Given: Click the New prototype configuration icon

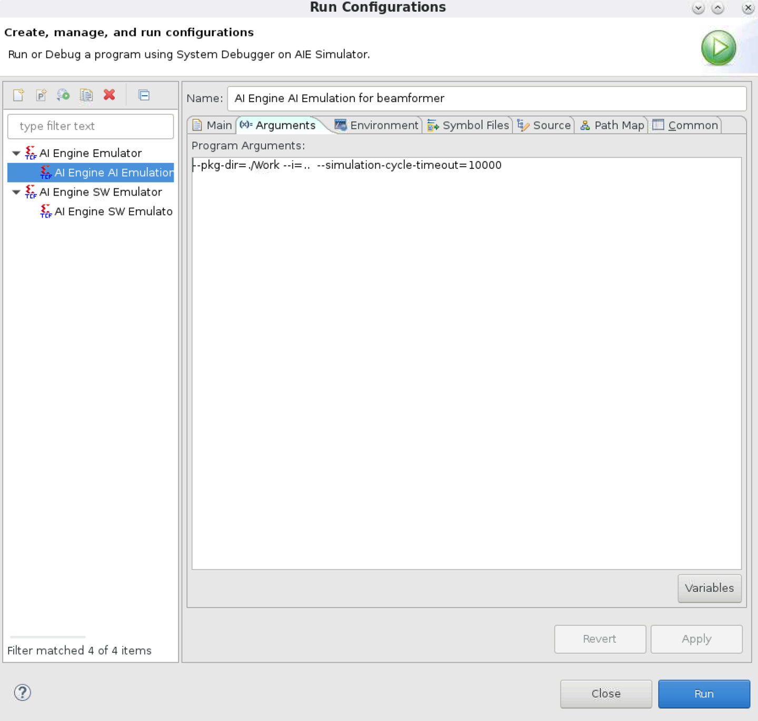Looking at the screenshot, I should (41, 95).
